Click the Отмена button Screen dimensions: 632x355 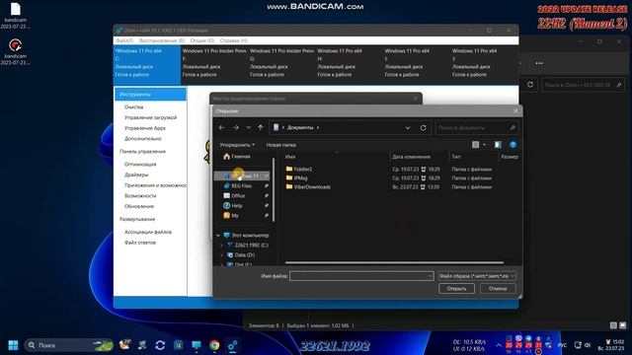[x=498, y=289]
